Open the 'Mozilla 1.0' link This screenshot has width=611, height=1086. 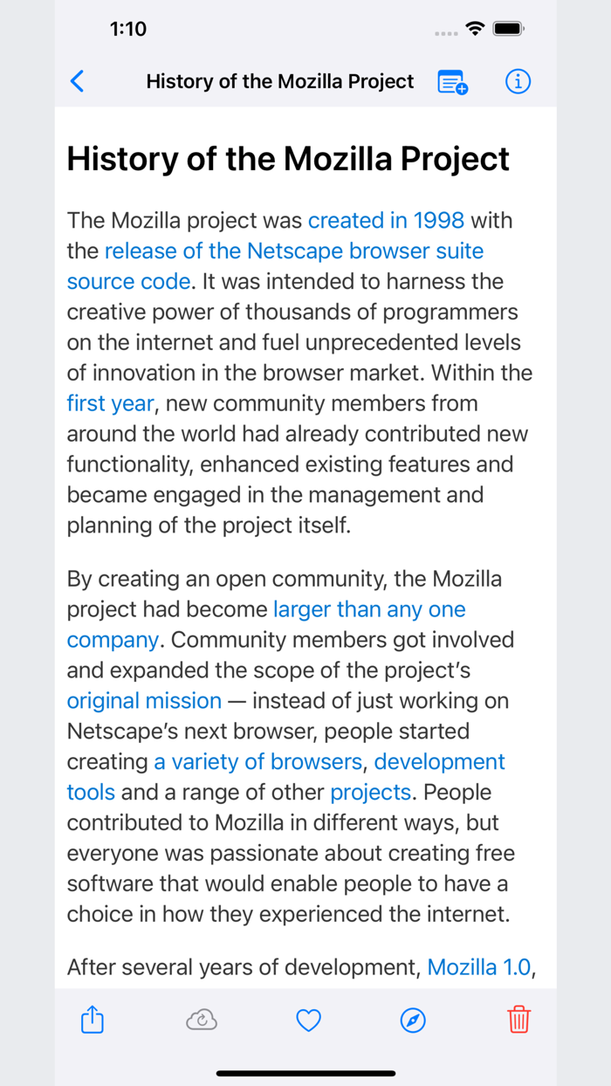point(478,966)
